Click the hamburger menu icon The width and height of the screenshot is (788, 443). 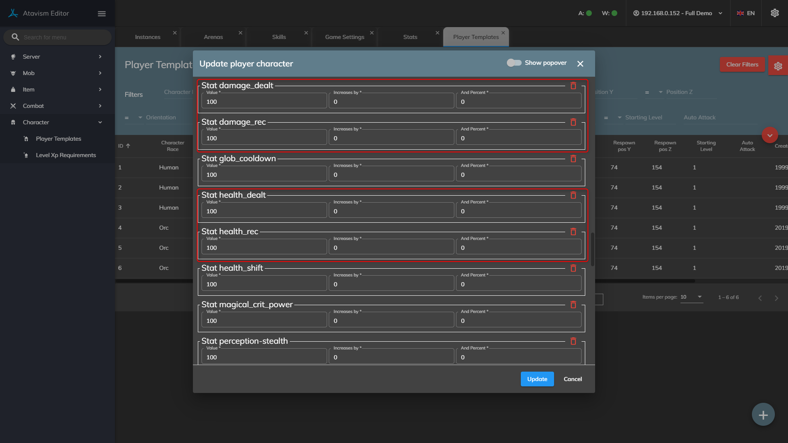pos(102,14)
